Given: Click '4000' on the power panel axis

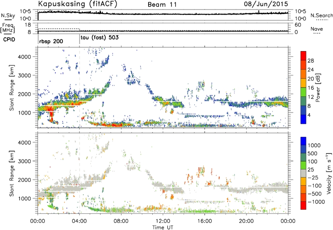Looking at the screenshot, I should tap(25, 57).
